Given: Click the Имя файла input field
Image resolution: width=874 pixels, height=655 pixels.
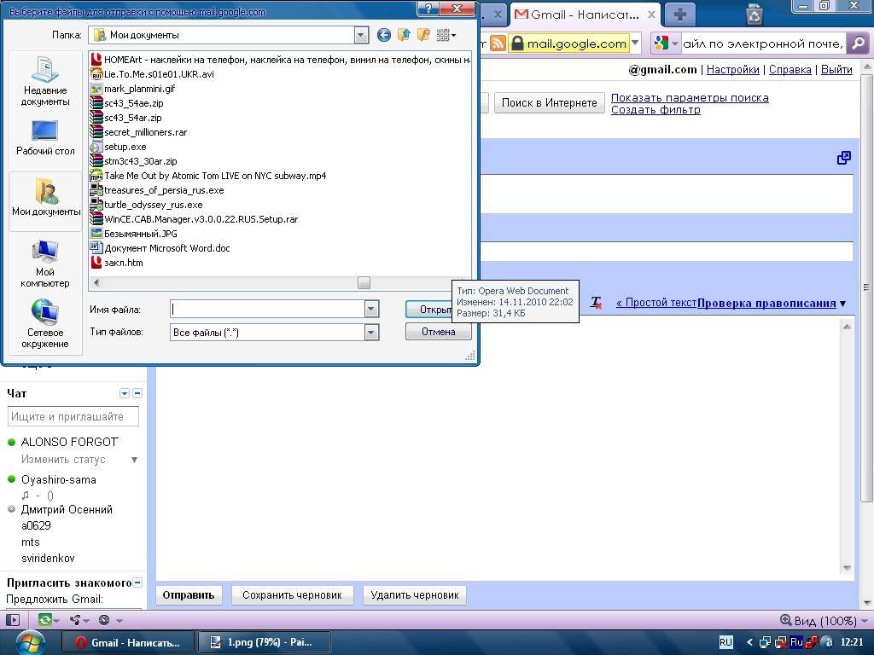Looking at the screenshot, I should (x=267, y=309).
